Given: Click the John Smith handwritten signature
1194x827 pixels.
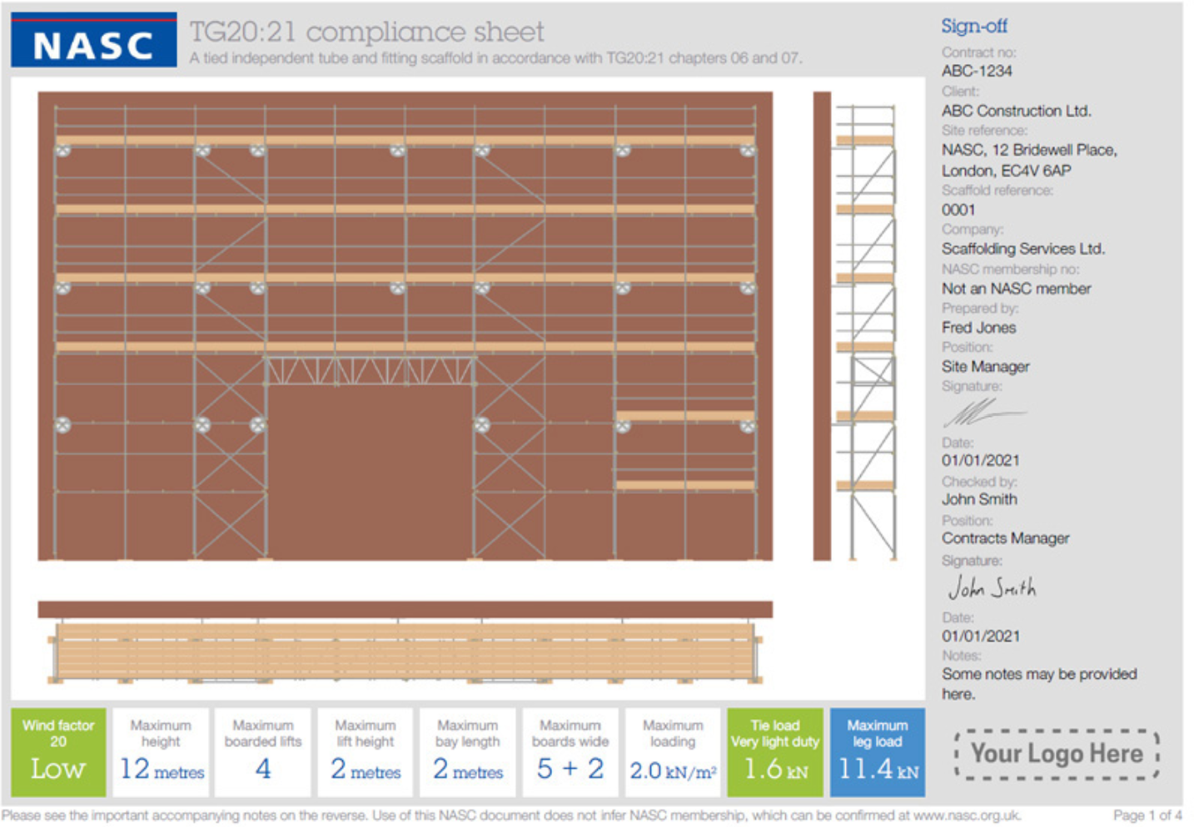Looking at the screenshot, I should click(x=992, y=588).
